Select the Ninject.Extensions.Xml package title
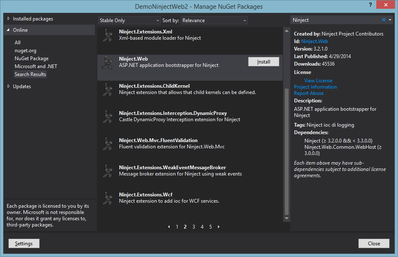This screenshot has width=398, height=257. pyautogui.click(x=145, y=32)
